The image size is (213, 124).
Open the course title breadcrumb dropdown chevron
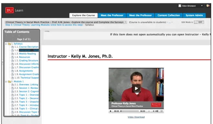pos(126,22)
